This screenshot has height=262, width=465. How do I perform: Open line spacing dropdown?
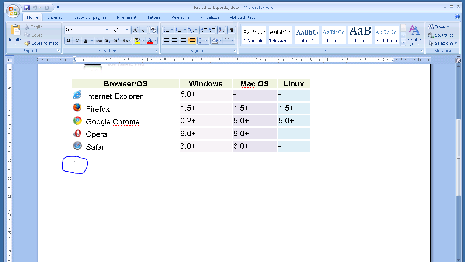(x=203, y=41)
